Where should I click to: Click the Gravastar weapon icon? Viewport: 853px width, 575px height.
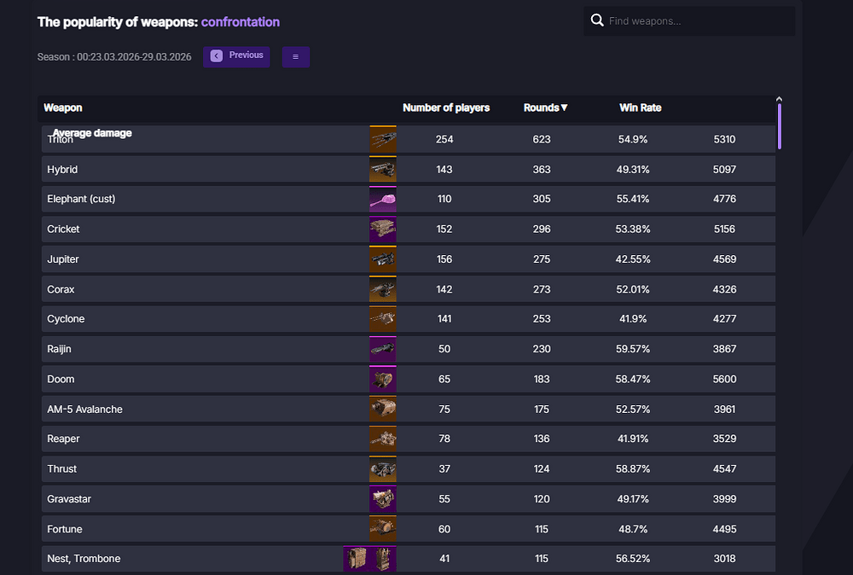point(383,499)
